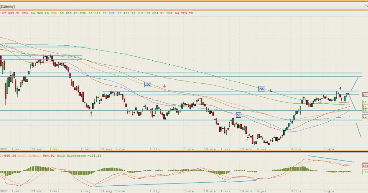This screenshot has width=368, height=193.
Task: Click the red down arrow beside the 200 label
Action: [x=271, y=91]
